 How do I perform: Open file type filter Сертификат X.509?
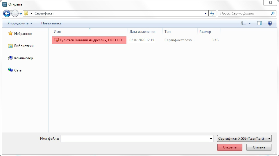244,138
